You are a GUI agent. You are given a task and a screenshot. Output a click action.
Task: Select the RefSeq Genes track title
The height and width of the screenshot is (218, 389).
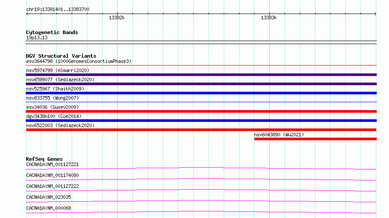[44, 159]
